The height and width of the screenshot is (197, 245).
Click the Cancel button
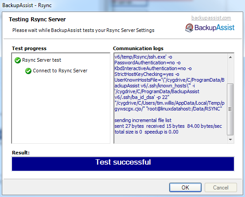coord(221,187)
